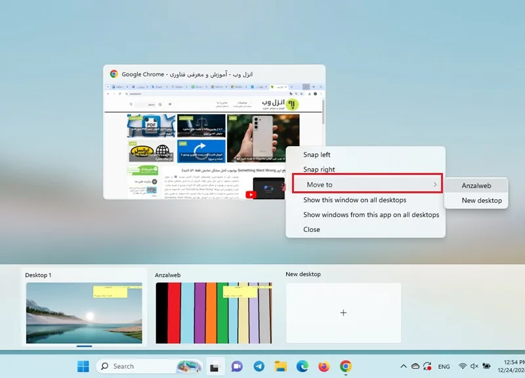The image size is (525, 378).
Task: Click the YouTube play icon in preview
Action: [x=251, y=195]
